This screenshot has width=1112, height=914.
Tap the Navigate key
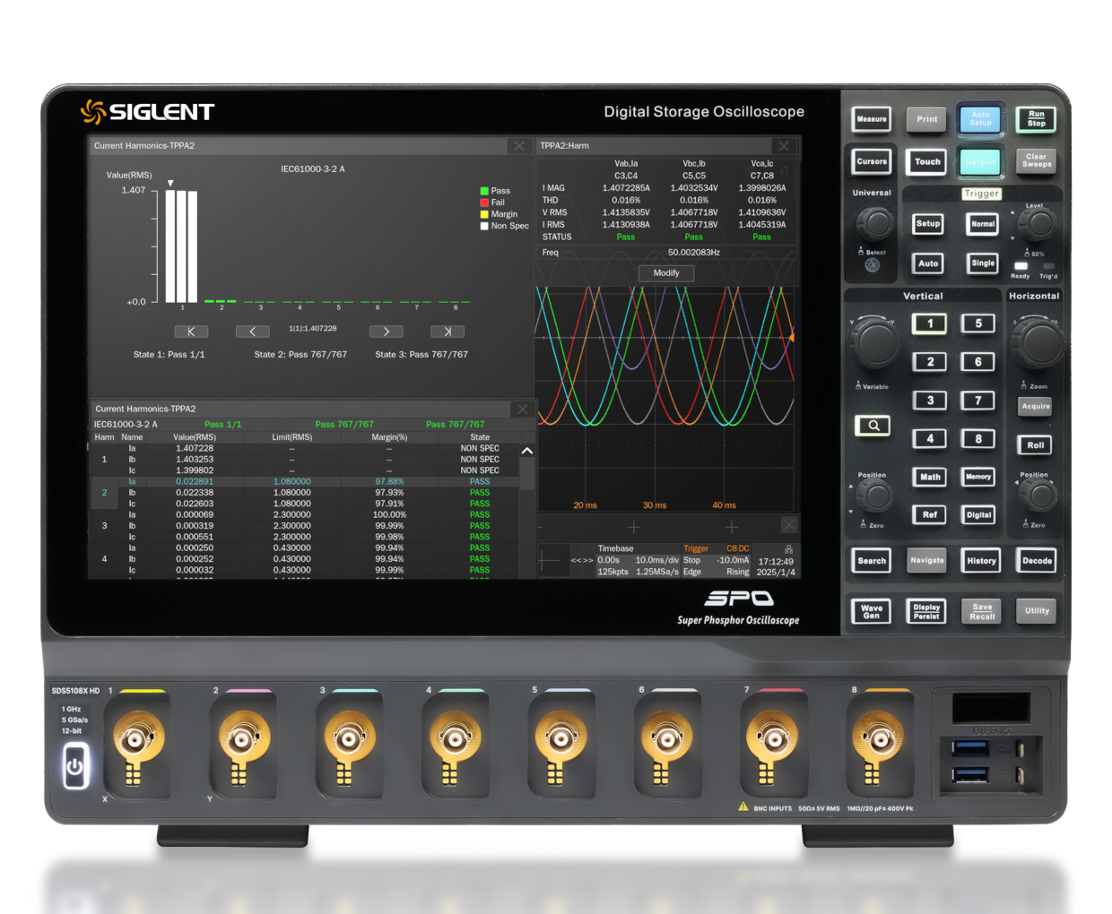927,561
